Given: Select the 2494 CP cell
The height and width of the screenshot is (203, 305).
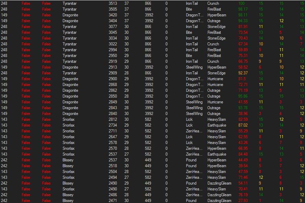Looking at the screenshot, I should pos(112,177).
